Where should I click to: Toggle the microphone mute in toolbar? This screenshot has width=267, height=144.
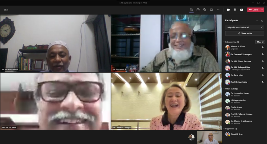coord(235,10)
